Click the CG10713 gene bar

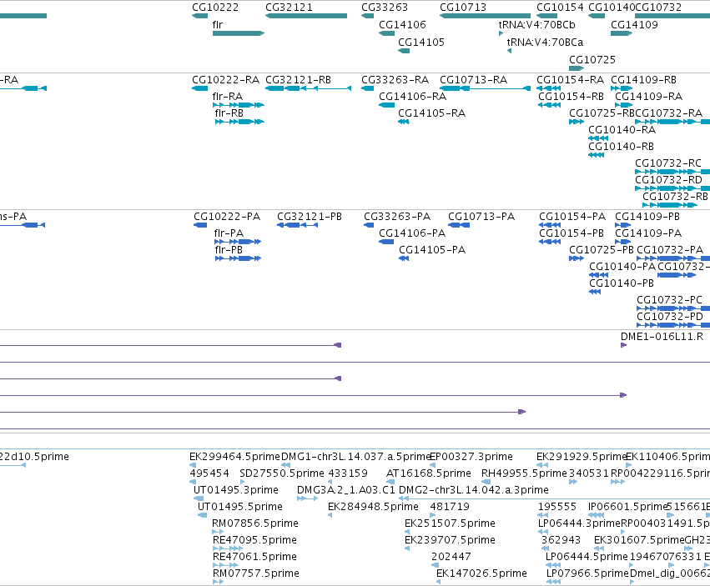485,16
